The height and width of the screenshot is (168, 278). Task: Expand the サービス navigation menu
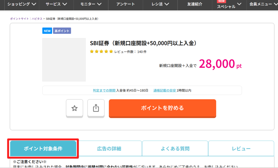click(56, 4)
